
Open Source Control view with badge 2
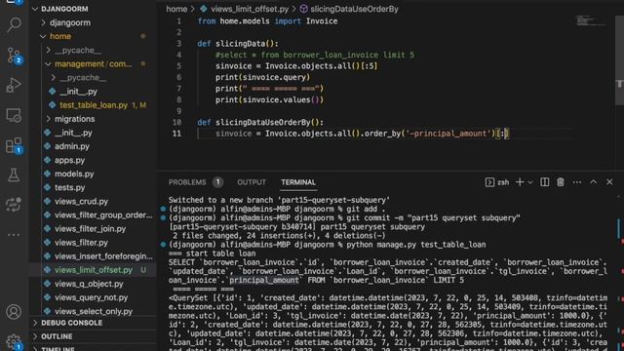[14, 56]
